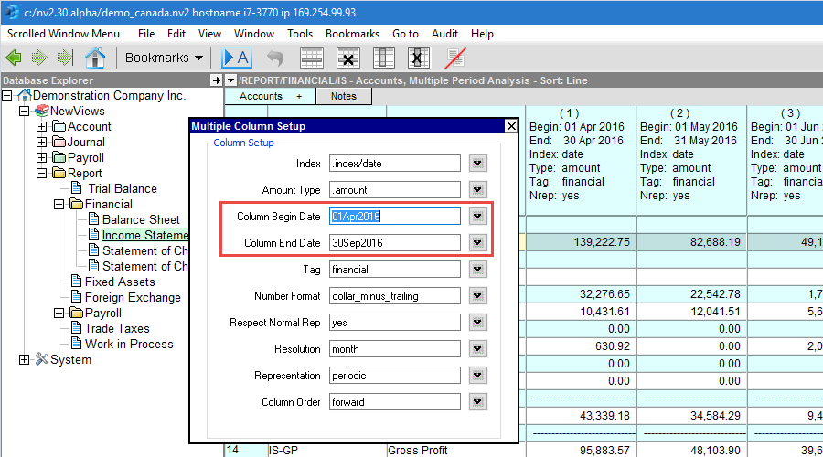Open Balance Sheet report item
This screenshot has height=457, width=823.
141,220
